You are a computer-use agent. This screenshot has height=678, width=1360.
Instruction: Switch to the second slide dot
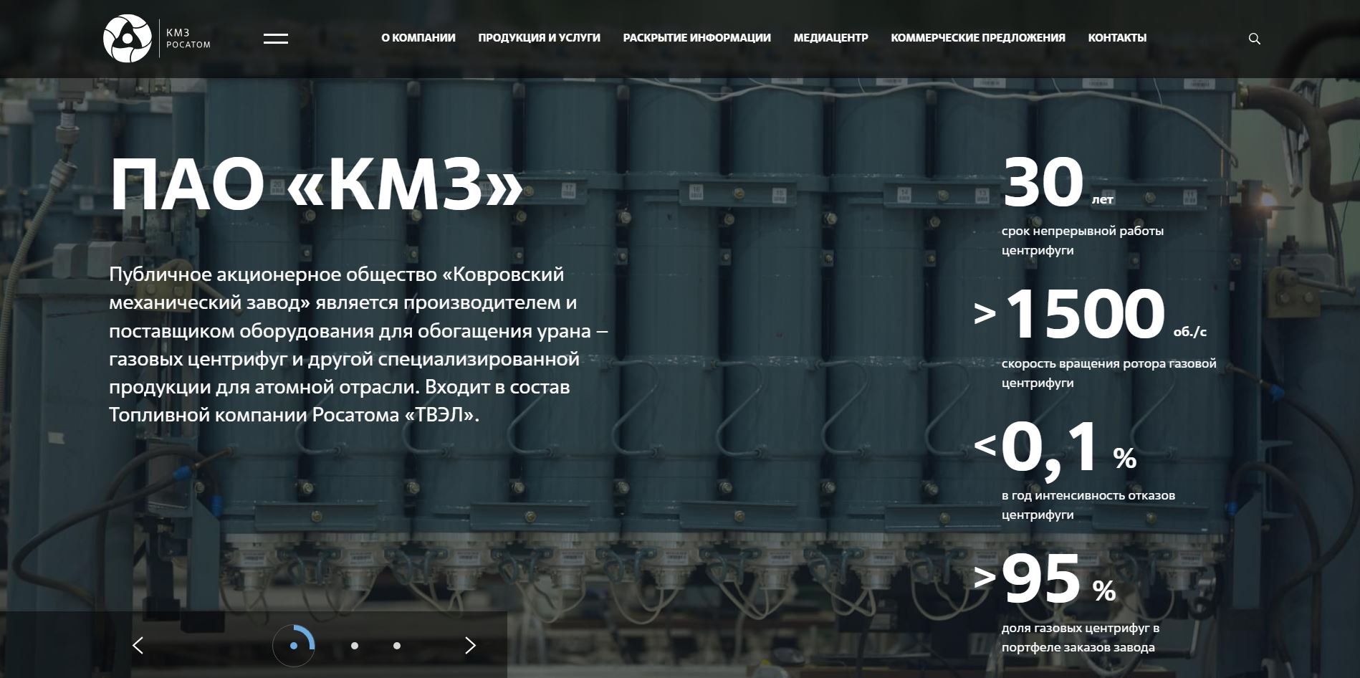tap(355, 646)
